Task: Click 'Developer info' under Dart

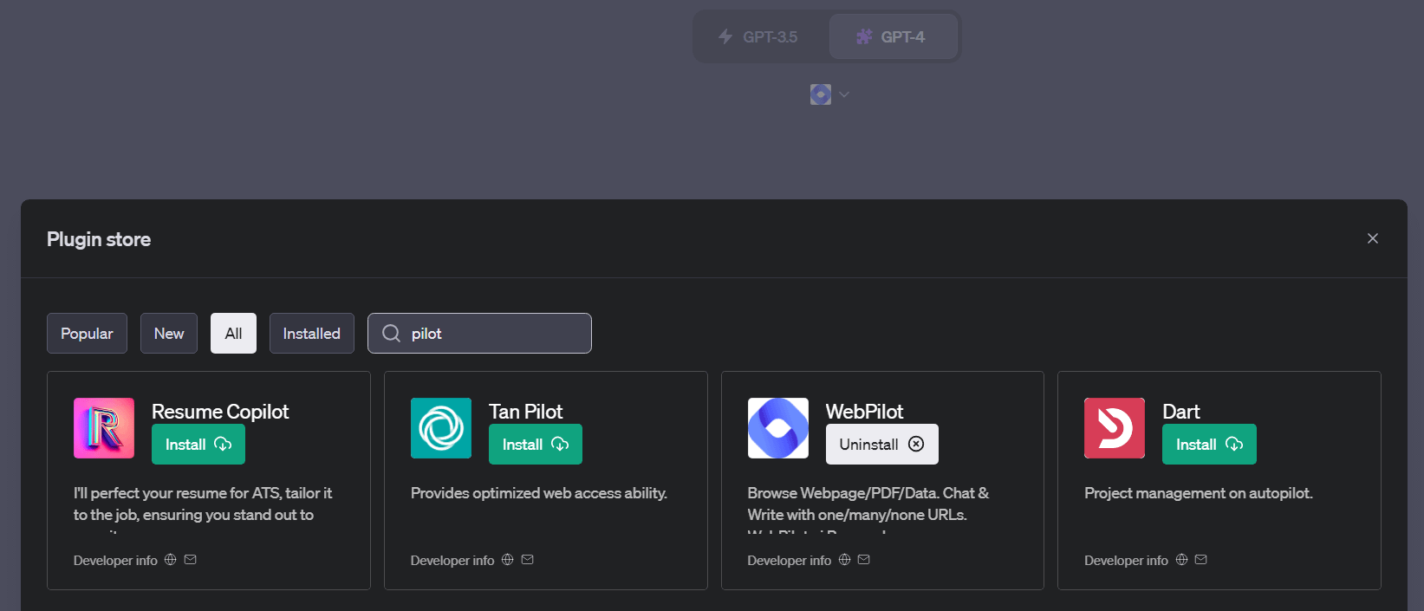Action: [1126, 561]
